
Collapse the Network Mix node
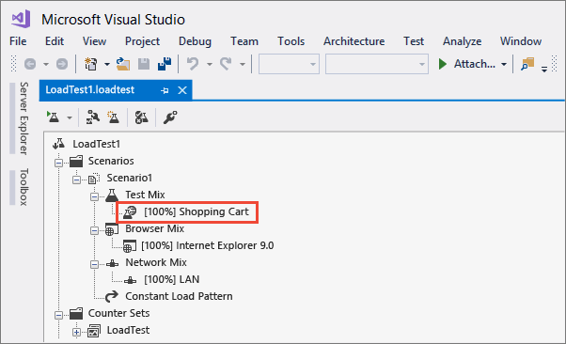[94, 264]
